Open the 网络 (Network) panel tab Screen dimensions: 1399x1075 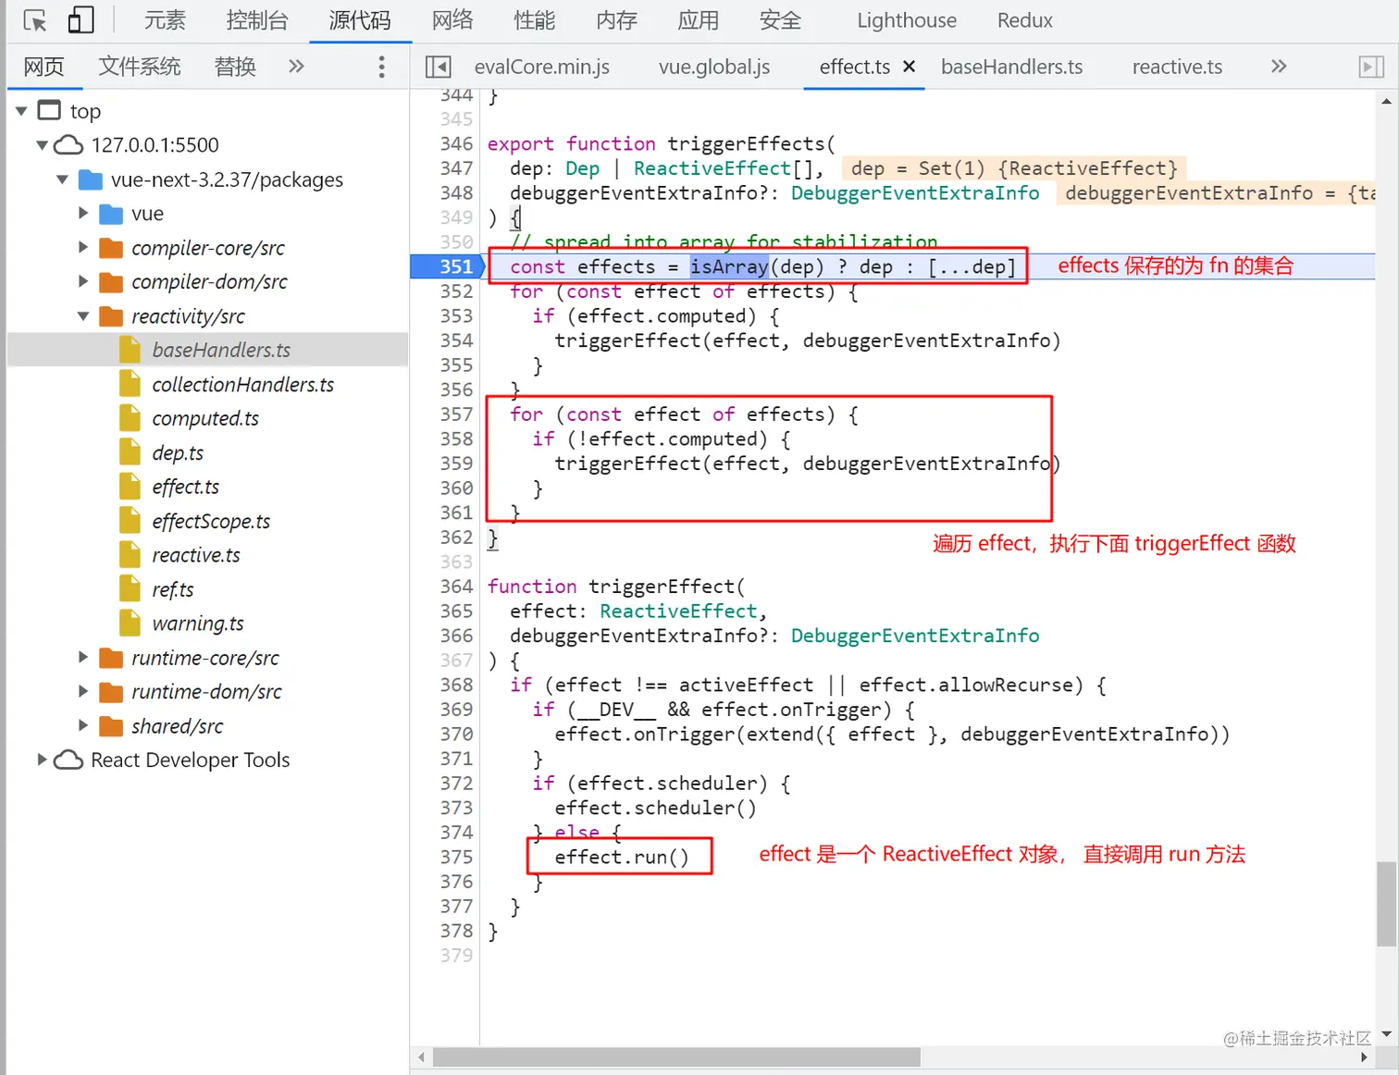[452, 20]
